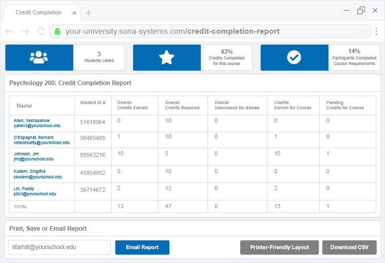Open the Printer-Friendly Layout
This screenshot has width=385, height=263.
click(279, 247)
